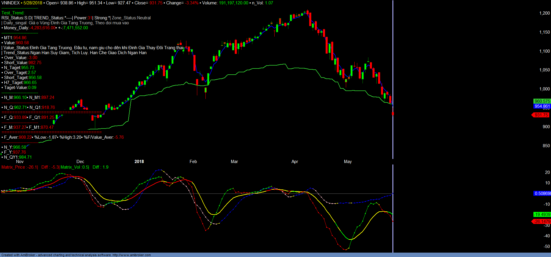Click the 1,200 level on the price axis
Screen dimensions: 551x257
point(544,13)
